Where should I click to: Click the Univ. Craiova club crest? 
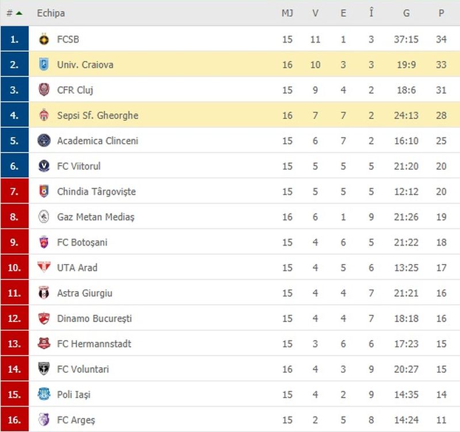(44, 65)
